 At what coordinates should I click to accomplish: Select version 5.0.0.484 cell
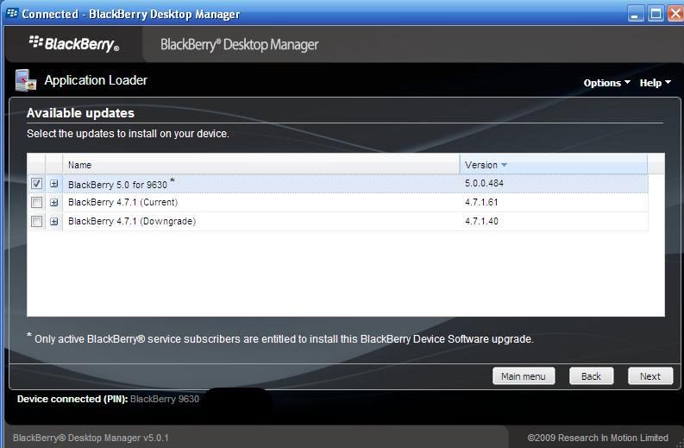484,183
